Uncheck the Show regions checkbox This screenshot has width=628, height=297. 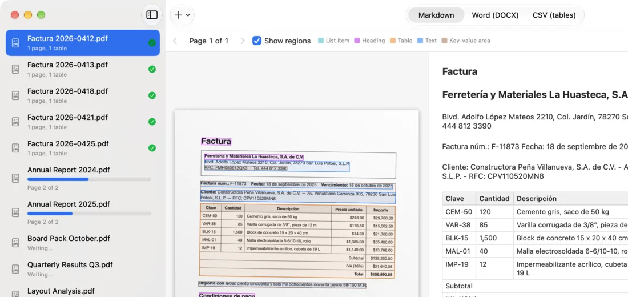click(257, 41)
